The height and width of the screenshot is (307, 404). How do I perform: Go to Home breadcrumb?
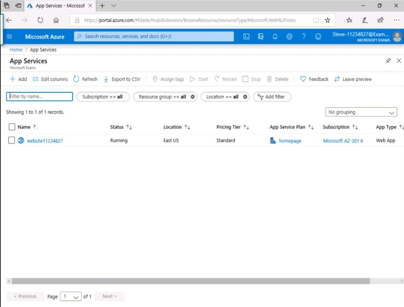pos(16,50)
